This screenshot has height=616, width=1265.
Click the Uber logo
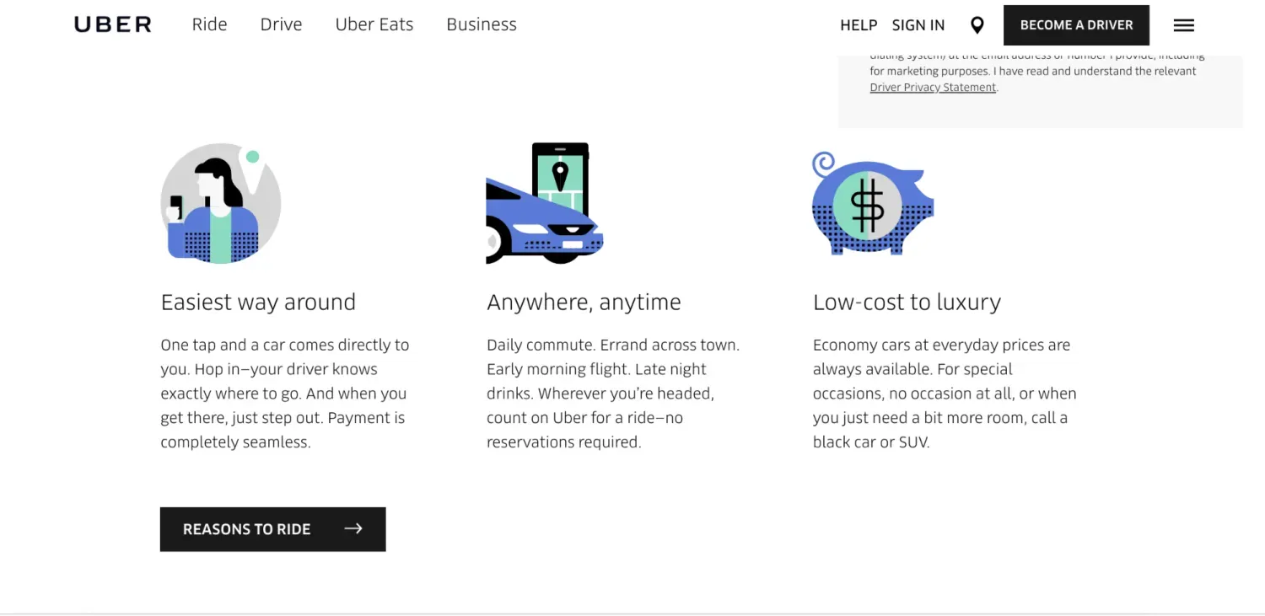[113, 25]
